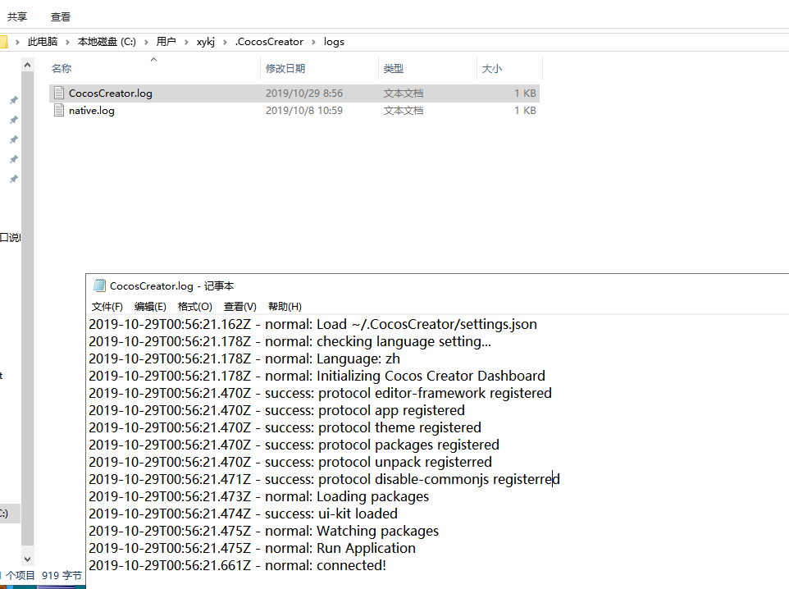Click second pin icon in navigation pane

pyautogui.click(x=14, y=120)
